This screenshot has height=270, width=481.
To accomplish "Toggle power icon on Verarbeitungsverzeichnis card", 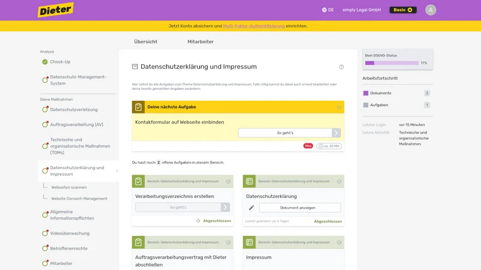I will (x=228, y=181).
